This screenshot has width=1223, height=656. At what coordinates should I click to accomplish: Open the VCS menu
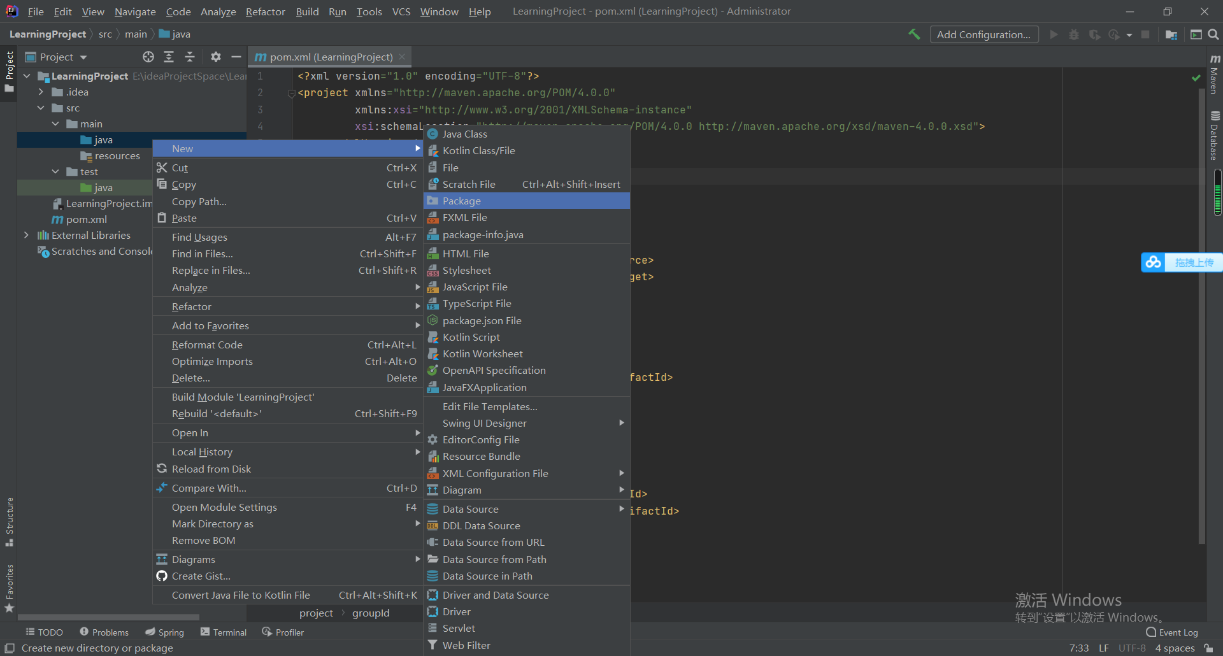pyautogui.click(x=401, y=11)
